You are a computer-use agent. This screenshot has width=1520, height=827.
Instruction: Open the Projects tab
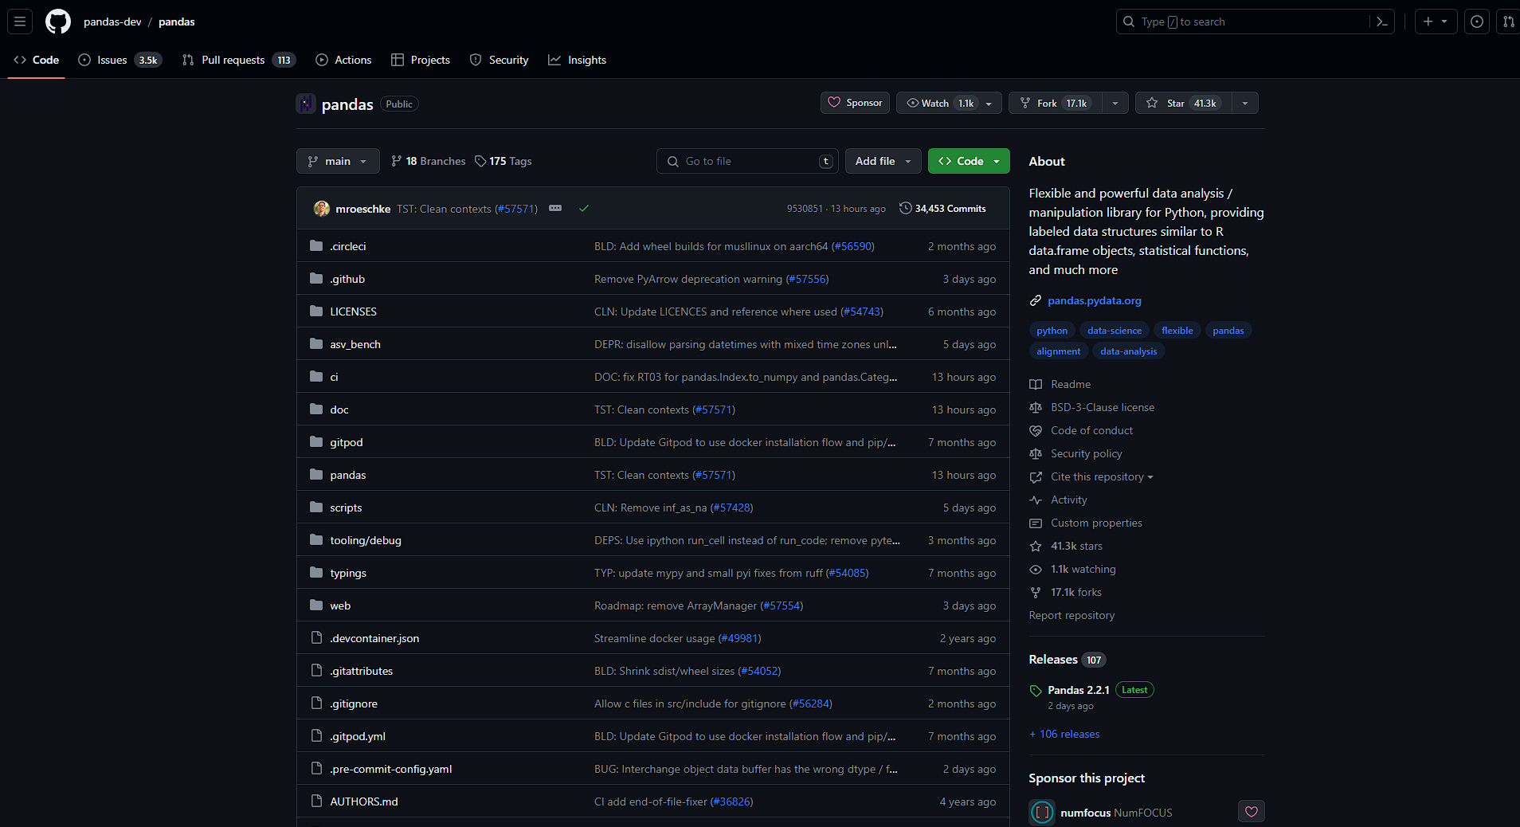pyautogui.click(x=421, y=60)
